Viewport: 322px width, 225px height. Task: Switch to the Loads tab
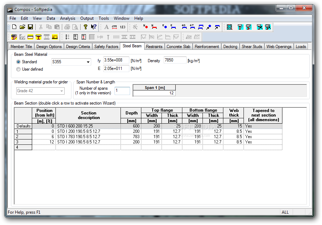point(301,47)
